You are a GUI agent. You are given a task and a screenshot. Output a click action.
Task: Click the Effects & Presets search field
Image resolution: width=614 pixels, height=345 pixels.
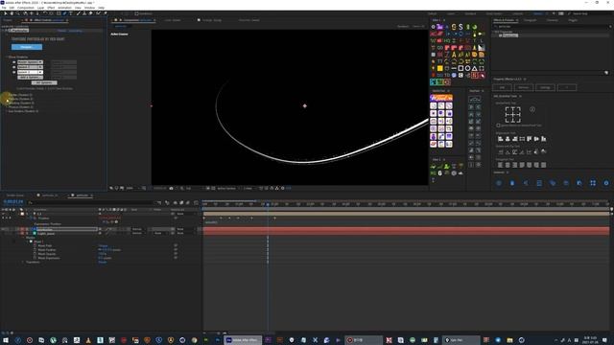[552, 26]
